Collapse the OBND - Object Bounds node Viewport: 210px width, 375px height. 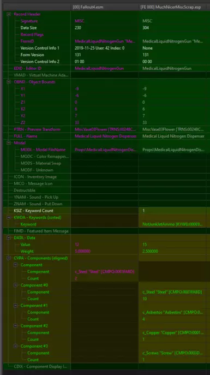(9, 82)
